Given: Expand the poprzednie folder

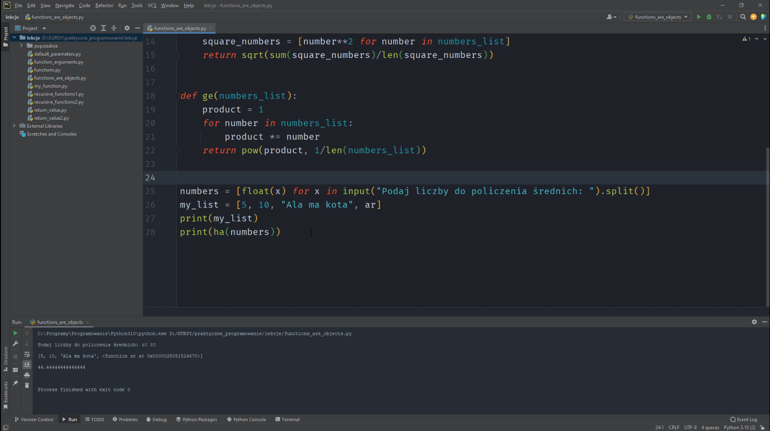Looking at the screenshot, I should (x=22, y=46).
